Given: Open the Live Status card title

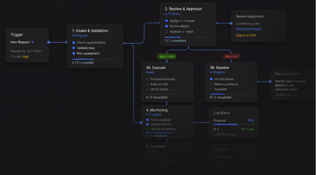Looking at the screenshot, I should (x=222, y=113).
